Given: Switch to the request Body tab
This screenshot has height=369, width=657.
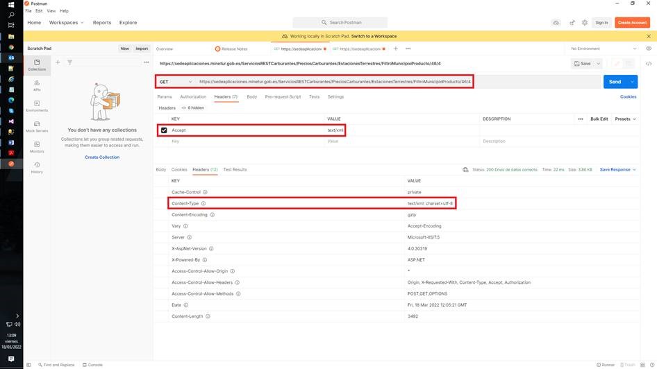Looking at the screenshot, I should coord(252,96).
